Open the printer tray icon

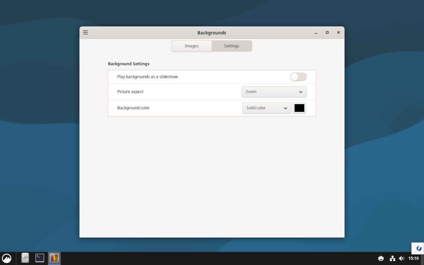[x=381, y=259]
